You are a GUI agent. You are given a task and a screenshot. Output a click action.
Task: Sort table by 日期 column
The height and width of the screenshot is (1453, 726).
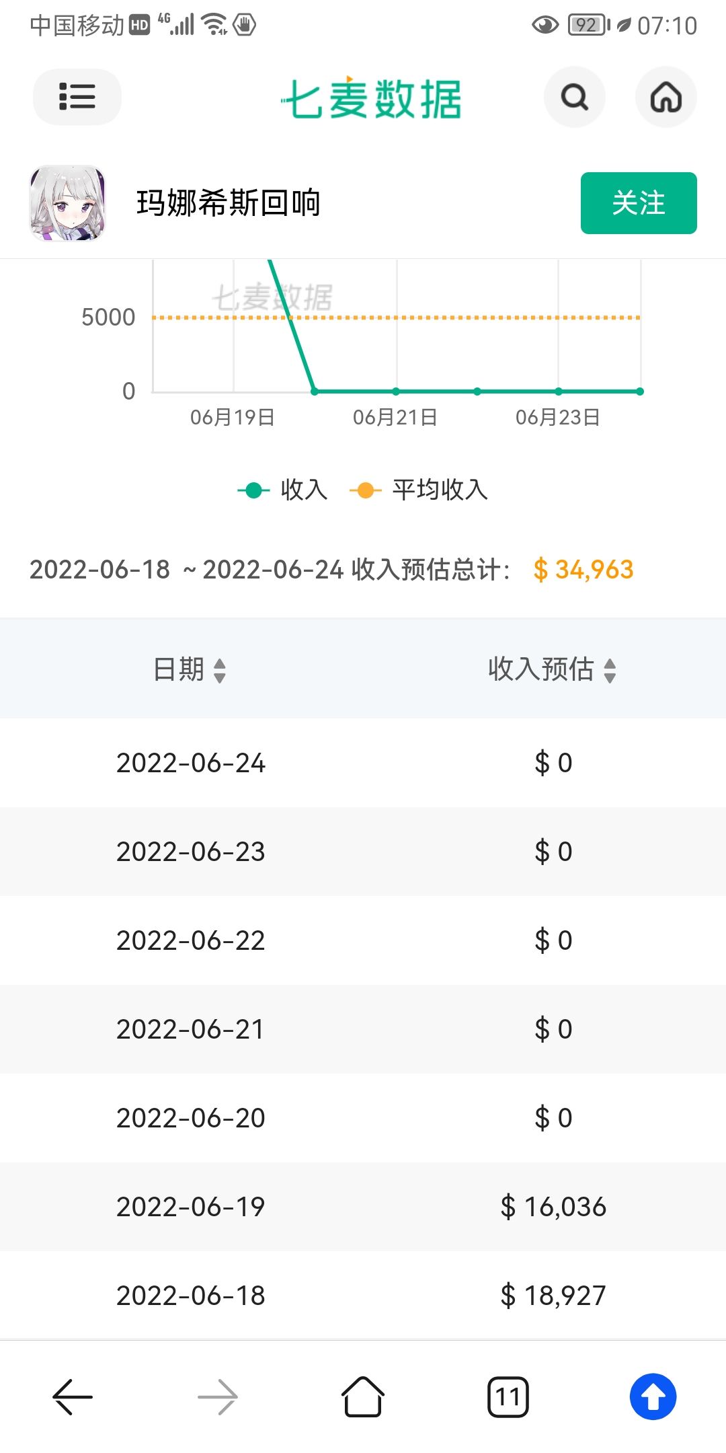190,669
